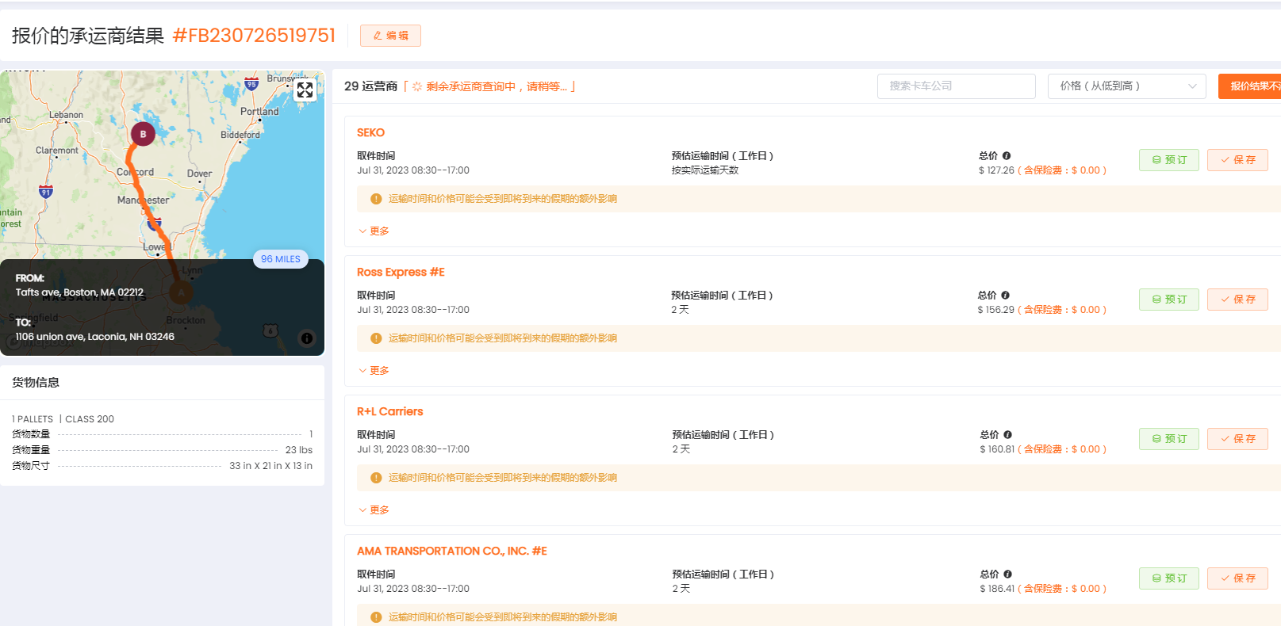Save the AMA Transportation quote
1281x626 pixels.
(x=1237, y=578)
